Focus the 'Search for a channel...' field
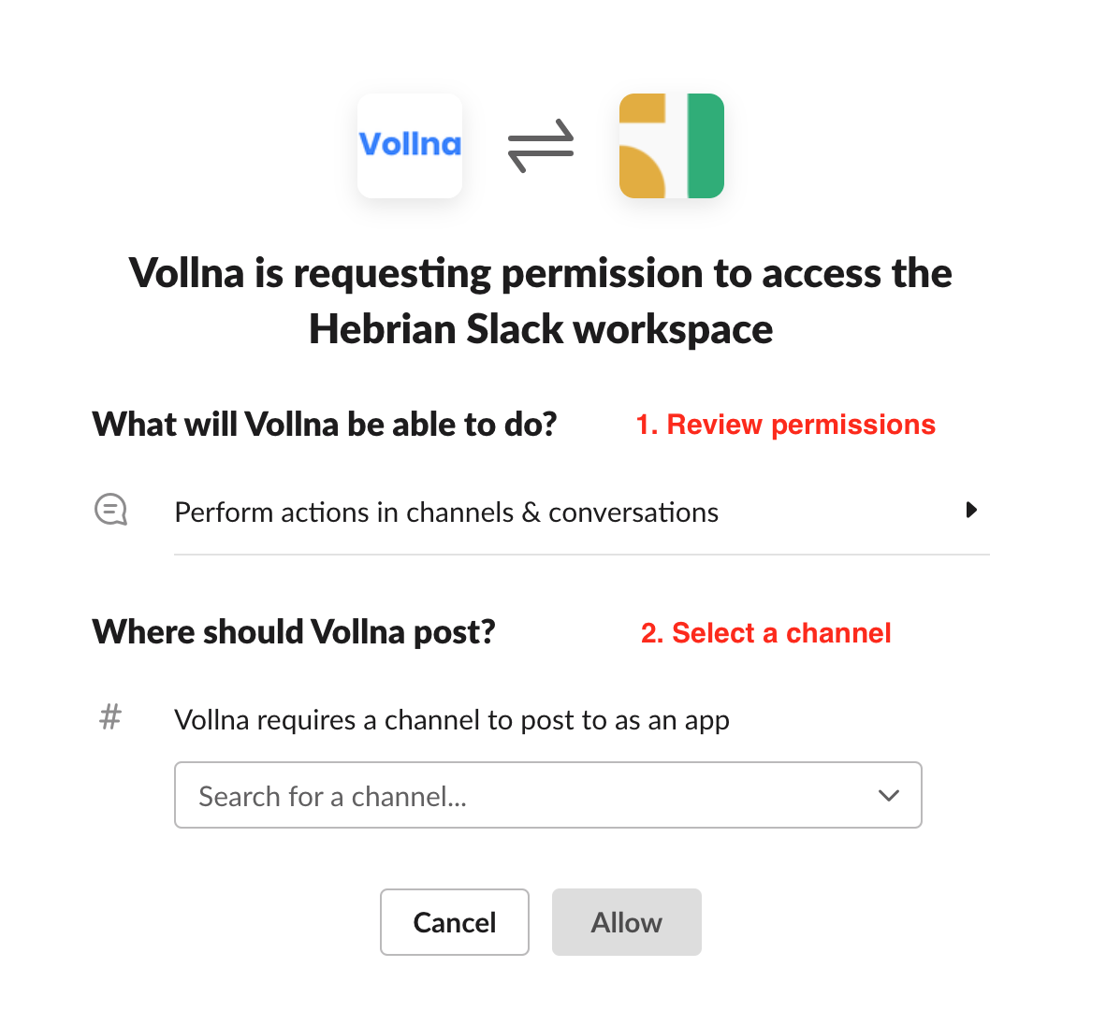1106x1025 pixels. [524, 796]
